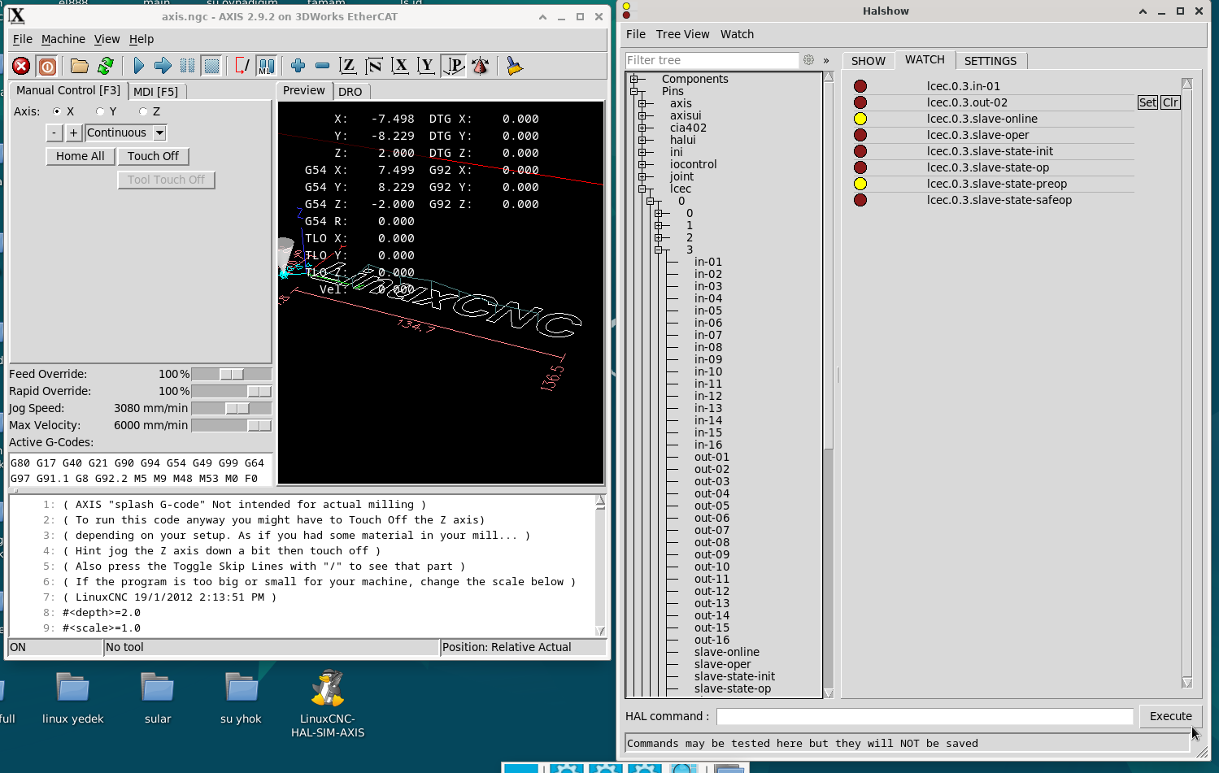Clear live plot with broom icon
The height and width of the screenshot is (773, 1219).
click(x=514, y=67)
